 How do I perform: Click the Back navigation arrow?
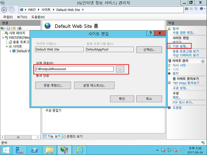tap(4, 10)
